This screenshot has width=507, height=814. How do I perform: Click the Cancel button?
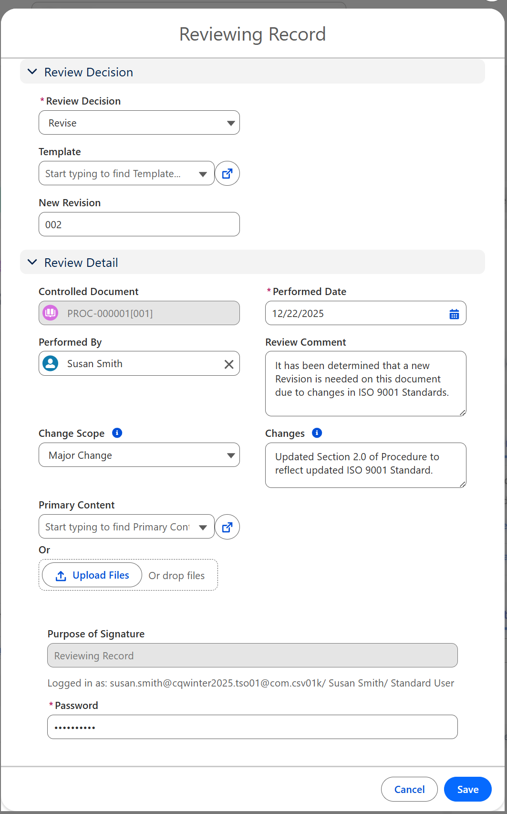(409, 790)
